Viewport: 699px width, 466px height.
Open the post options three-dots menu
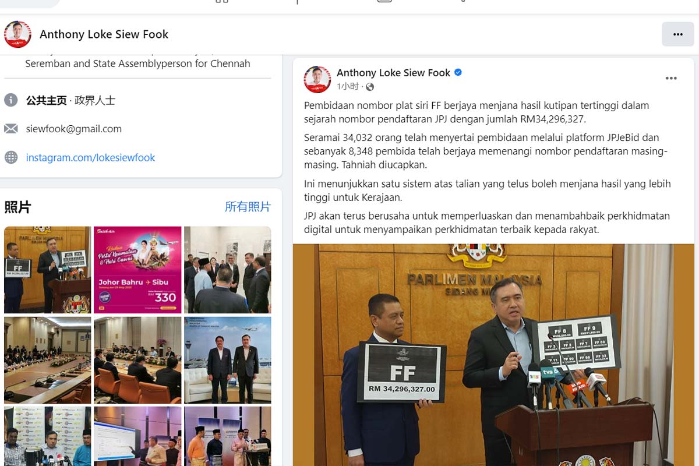coord(671,79)
